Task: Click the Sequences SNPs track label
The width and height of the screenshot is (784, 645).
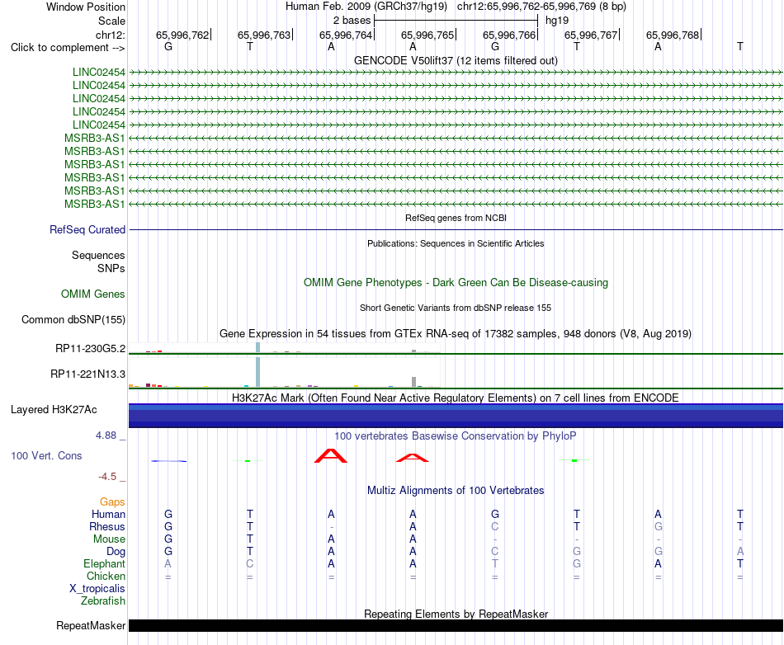Action: pos(98,261)
